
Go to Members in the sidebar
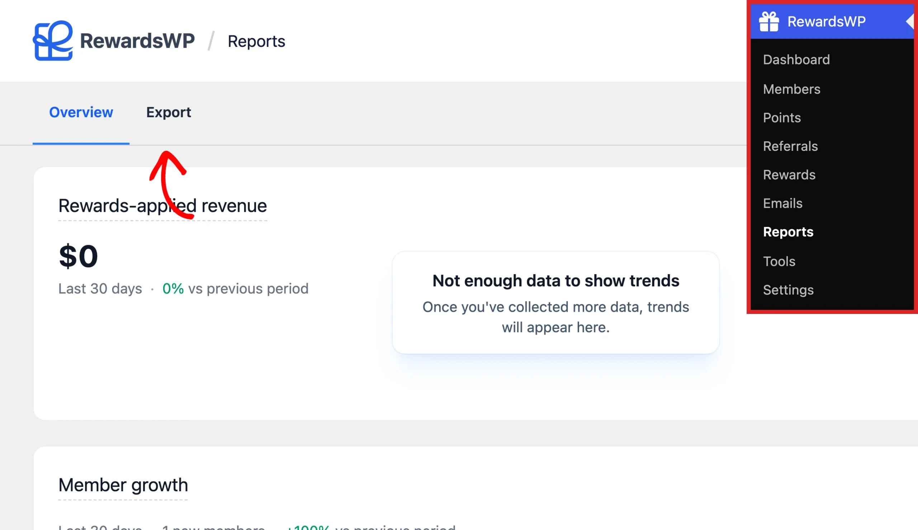(792, 89)
